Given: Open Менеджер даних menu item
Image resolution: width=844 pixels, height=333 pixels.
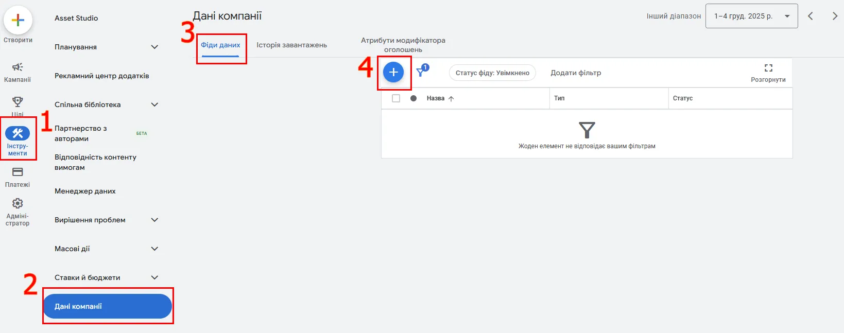Looking at the screenshot, I should click(85, 191).
